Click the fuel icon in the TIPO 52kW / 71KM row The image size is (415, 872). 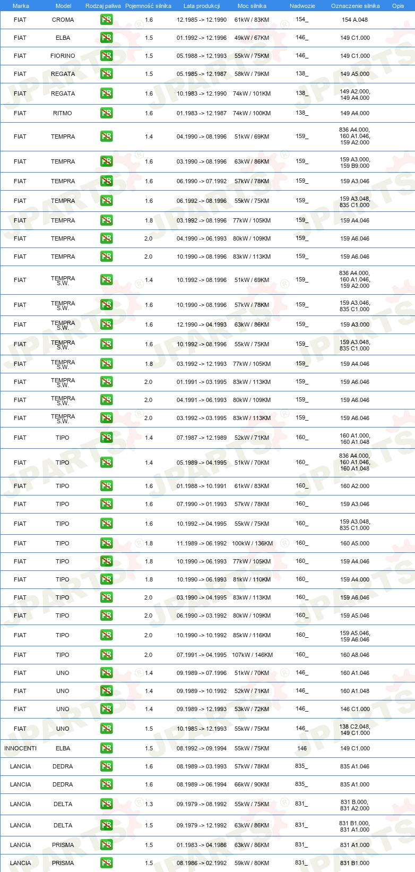(x=107, y=438)
